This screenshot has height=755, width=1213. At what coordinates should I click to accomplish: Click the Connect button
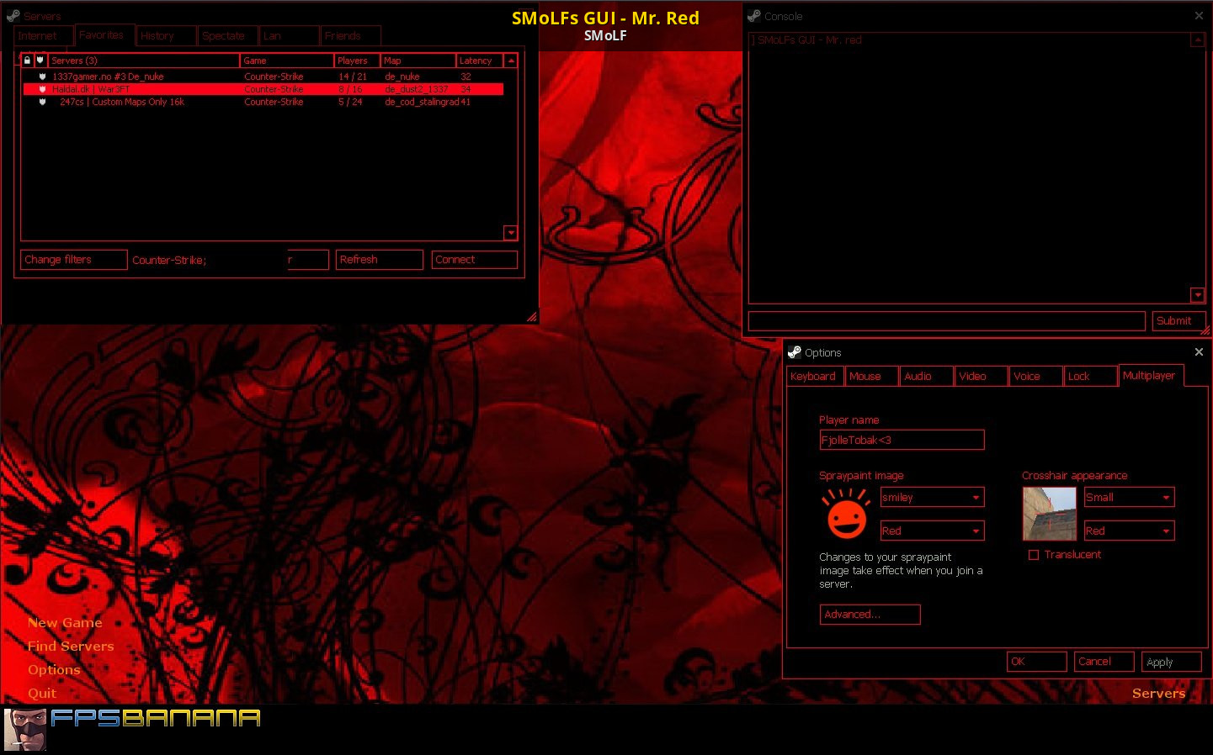click(x=474, y=260)
